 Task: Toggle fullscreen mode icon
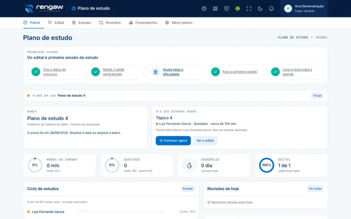249,9
